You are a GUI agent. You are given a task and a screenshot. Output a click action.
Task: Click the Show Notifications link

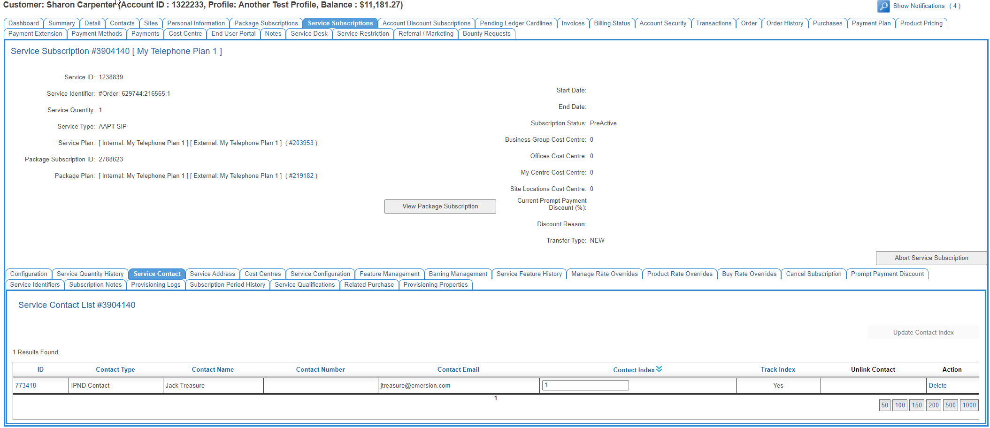(918, 6)
